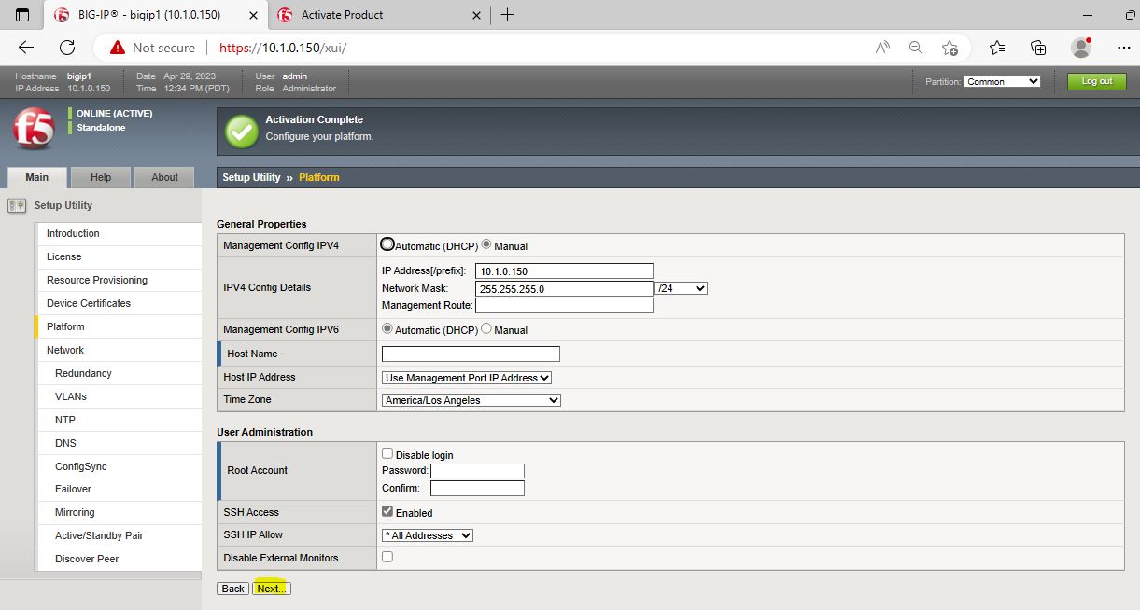Add page to favorites star icon
The height and width of the screenshot is (610, 1140).
(x=950, y=48)
